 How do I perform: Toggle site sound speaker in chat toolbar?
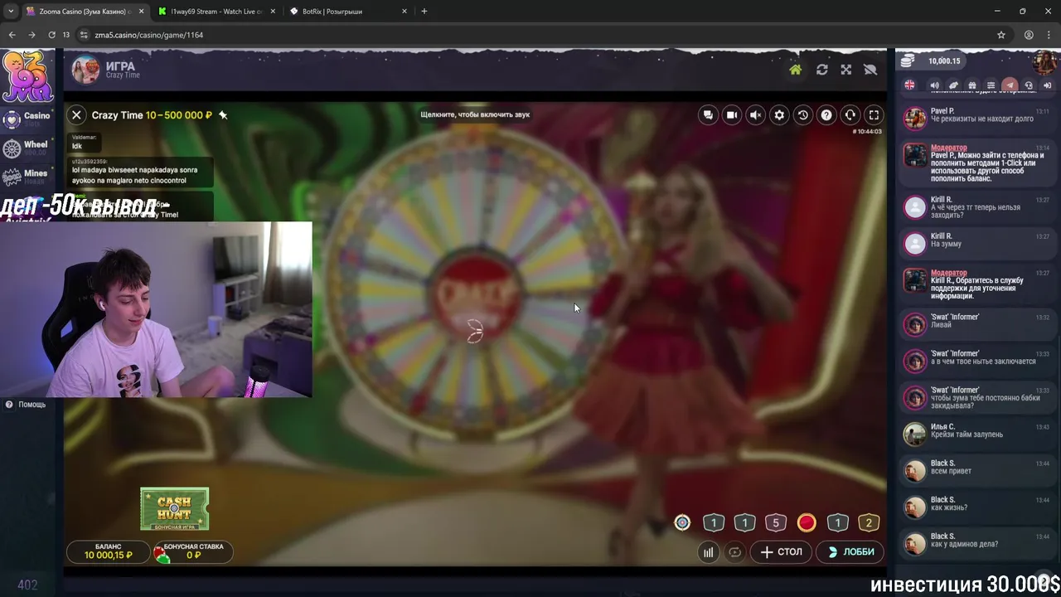point(935,85)
